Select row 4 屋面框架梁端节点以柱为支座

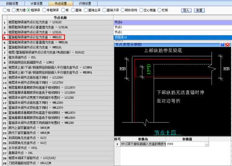[x=60, y=37]
